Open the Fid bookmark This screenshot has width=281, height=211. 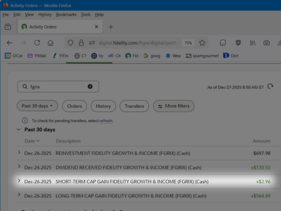click(132, 56)
